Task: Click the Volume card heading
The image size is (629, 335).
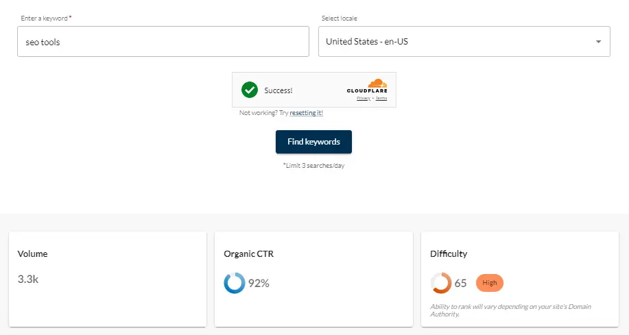Action: coord(32,253)
